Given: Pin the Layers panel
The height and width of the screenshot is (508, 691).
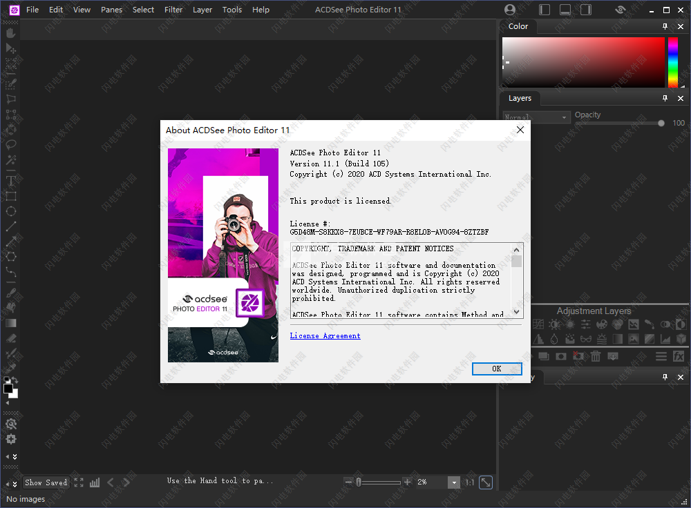Looking at the screenshot, I should [x=665, y=98].
